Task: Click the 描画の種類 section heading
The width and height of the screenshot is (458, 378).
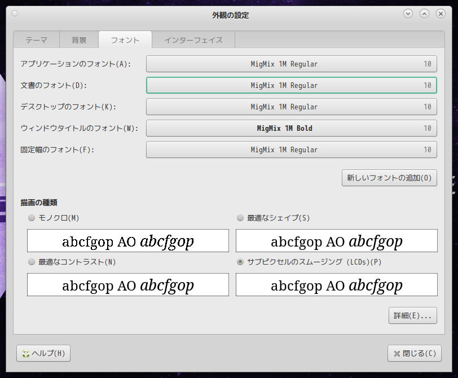Action: click(39, 203)
